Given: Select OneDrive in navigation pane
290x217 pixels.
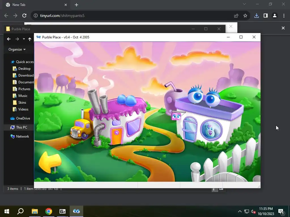Looking at the screenshot, I should (x=20, y=118).
